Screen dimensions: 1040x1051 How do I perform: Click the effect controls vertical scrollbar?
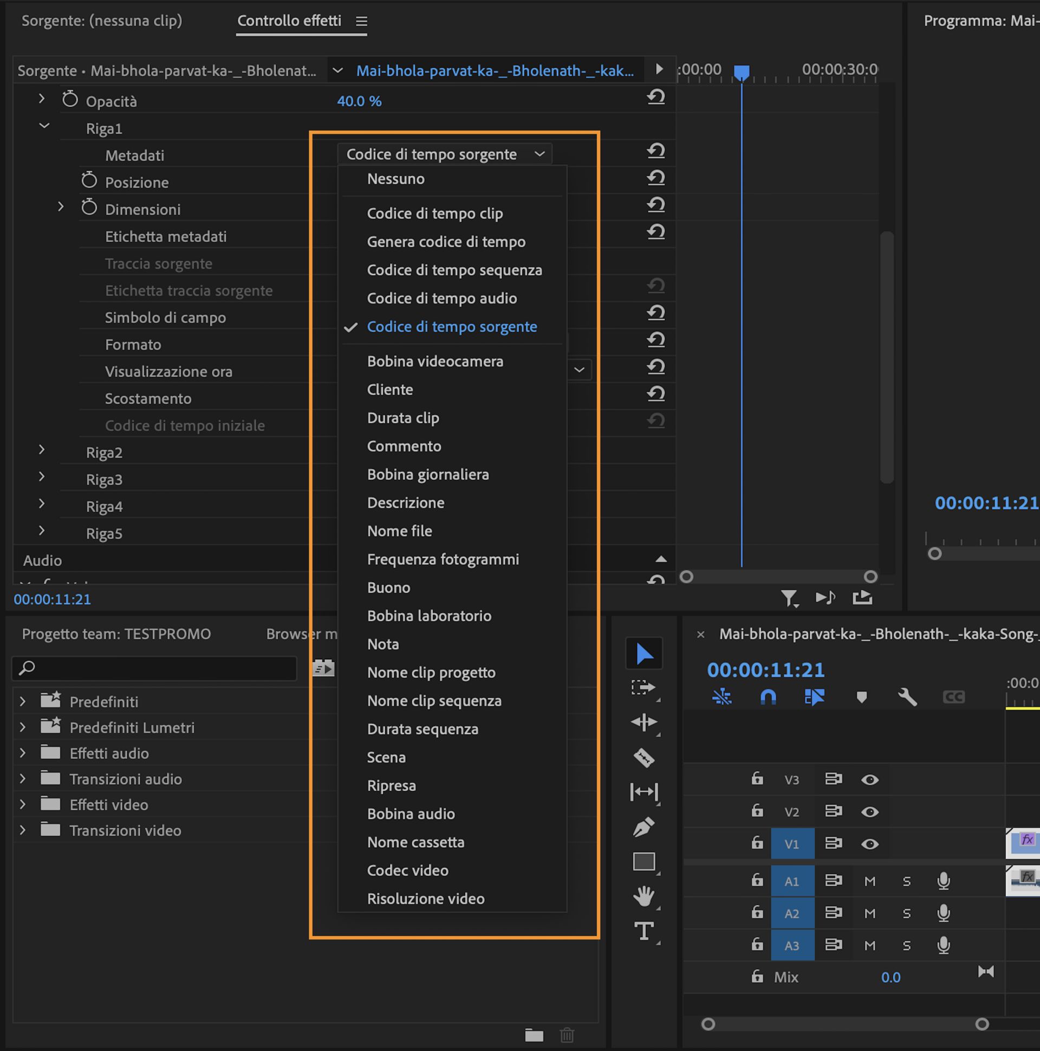click(887, 357)
